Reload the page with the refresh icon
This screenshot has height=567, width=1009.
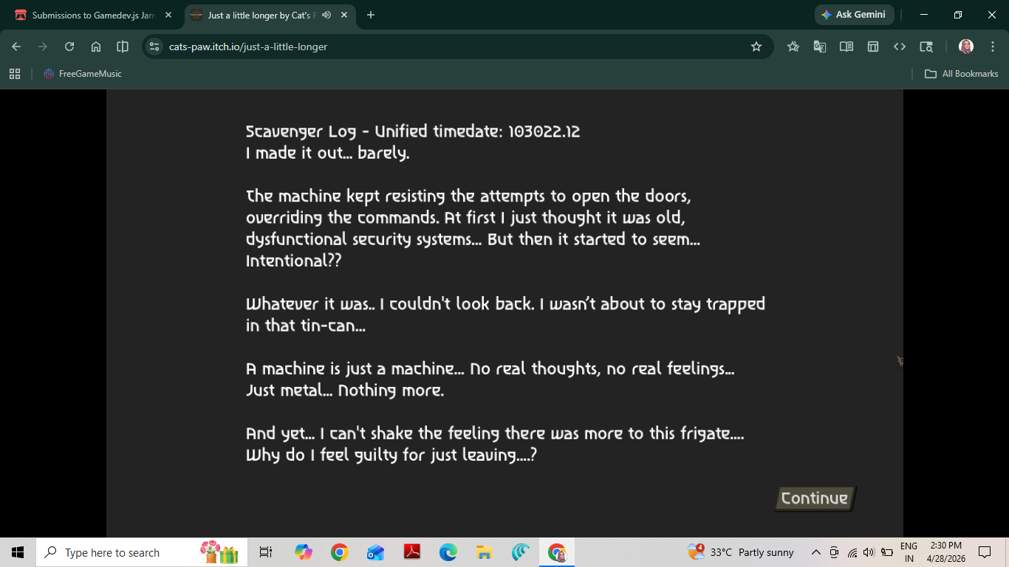tap(69, 47)
